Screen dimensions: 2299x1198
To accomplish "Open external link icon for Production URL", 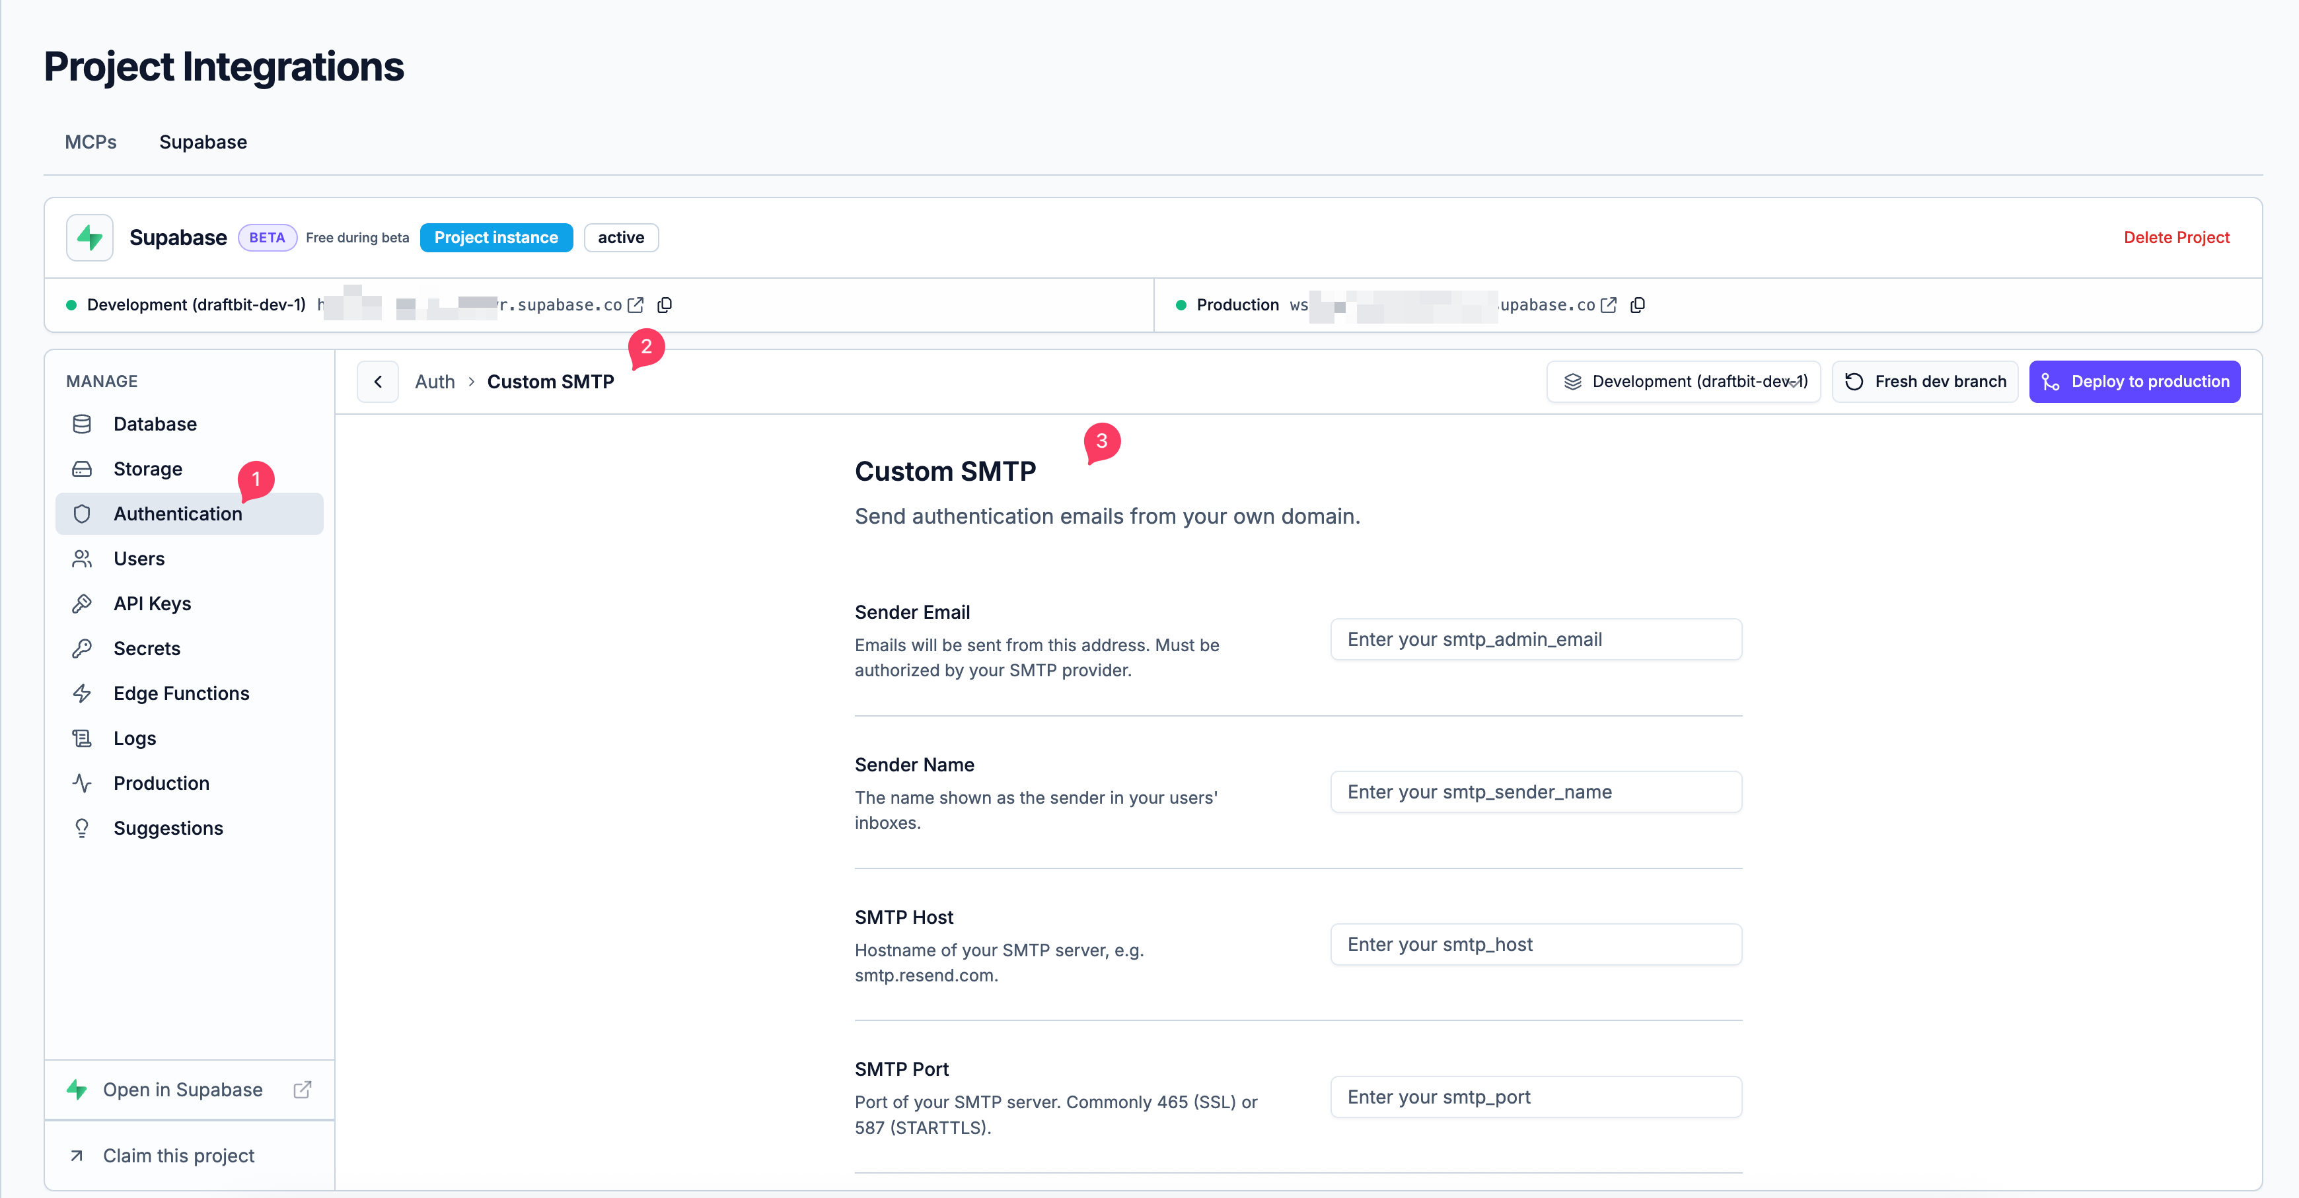I will pos(1608,305).
